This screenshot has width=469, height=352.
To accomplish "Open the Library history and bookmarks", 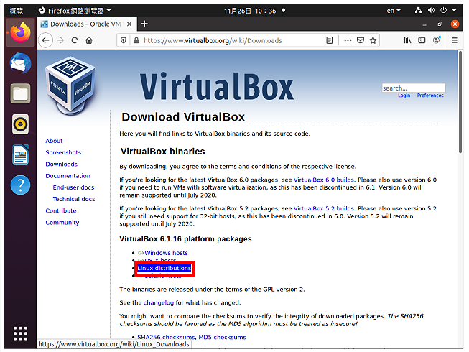I will pyautogui.click(x=407, y=40).
